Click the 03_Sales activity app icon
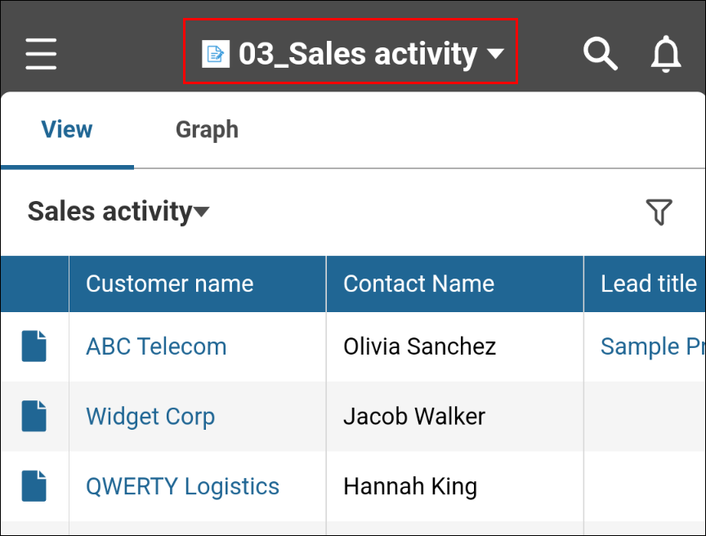Viewport: 706px width, 536px height. point(215,52)
